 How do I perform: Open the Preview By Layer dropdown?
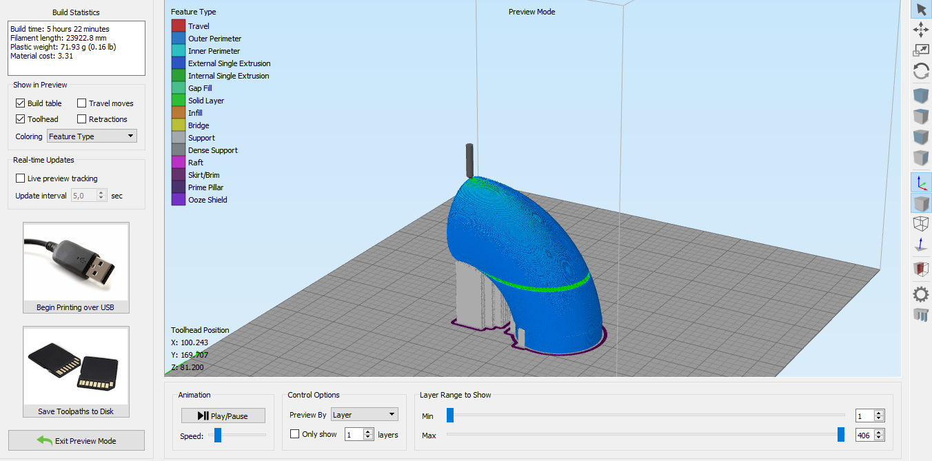[365, 415]
